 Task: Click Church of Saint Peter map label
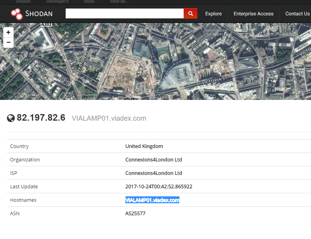23,57
